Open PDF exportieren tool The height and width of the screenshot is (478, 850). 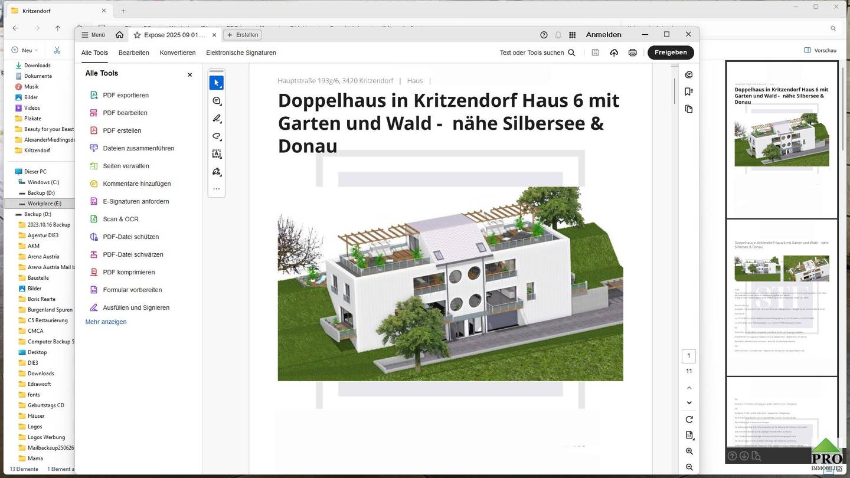coord(125,95)
